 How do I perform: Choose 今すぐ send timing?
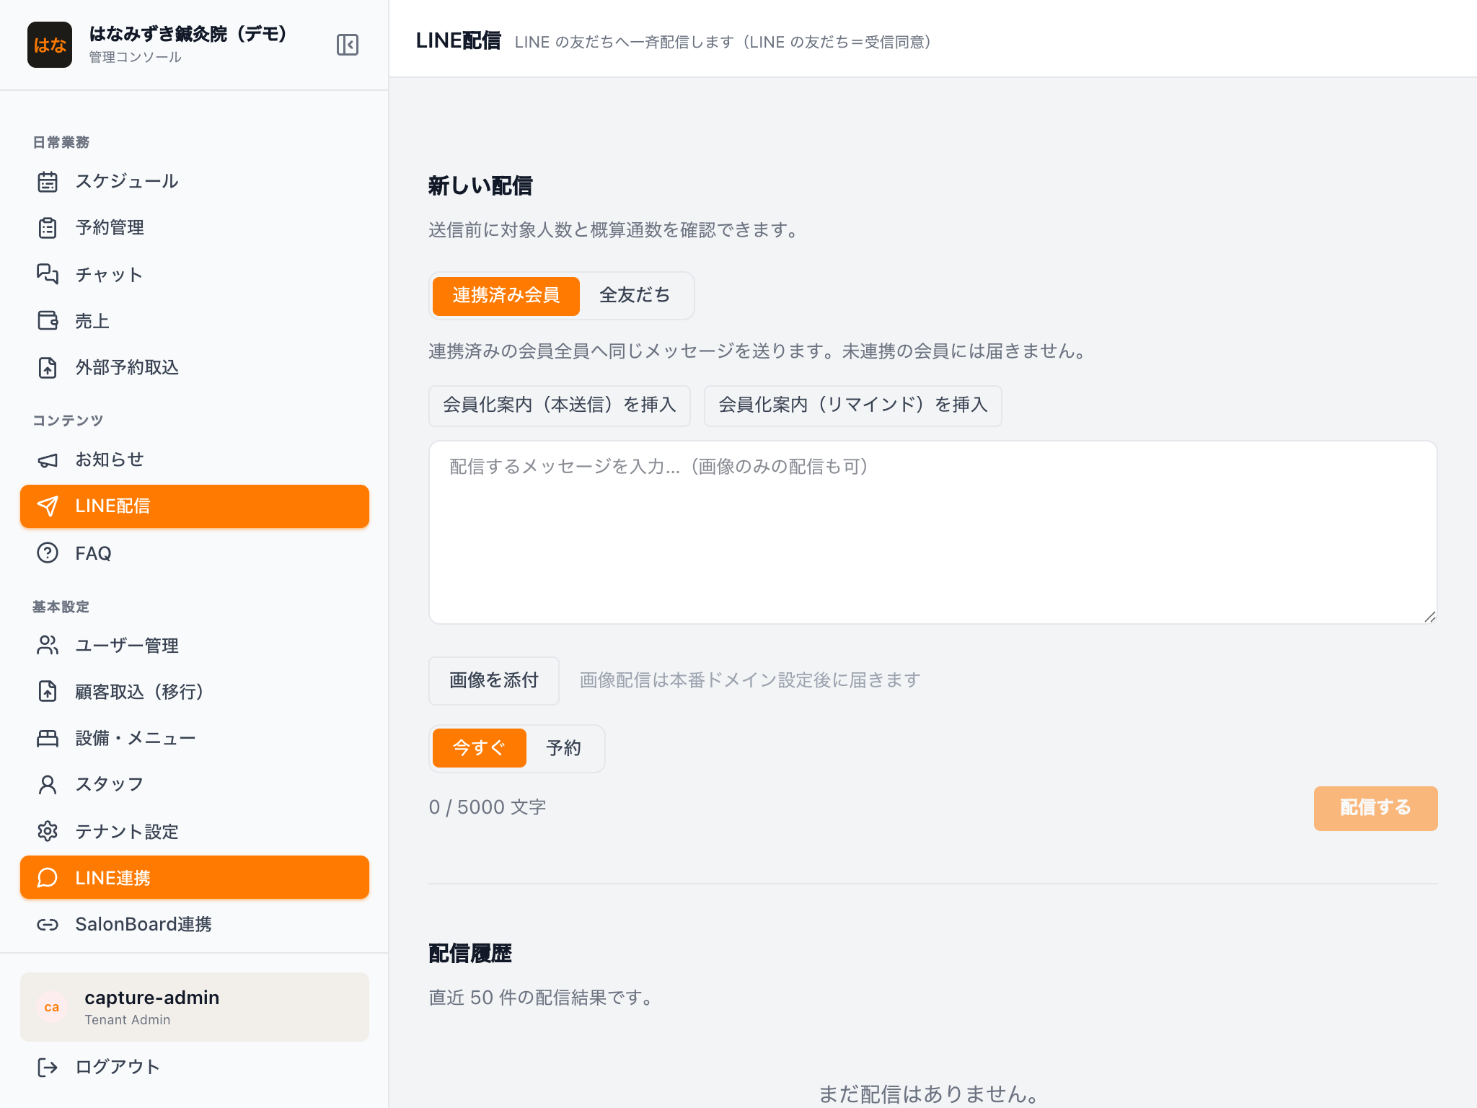[480, 748]
